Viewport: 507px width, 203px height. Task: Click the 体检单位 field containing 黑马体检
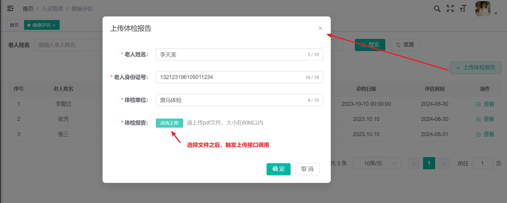click(239, 100)
